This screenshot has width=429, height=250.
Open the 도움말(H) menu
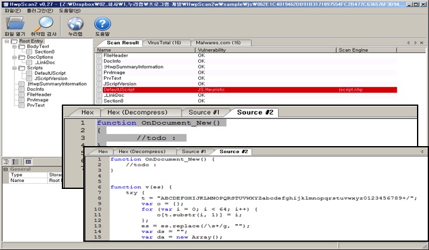tap(70, 11)
